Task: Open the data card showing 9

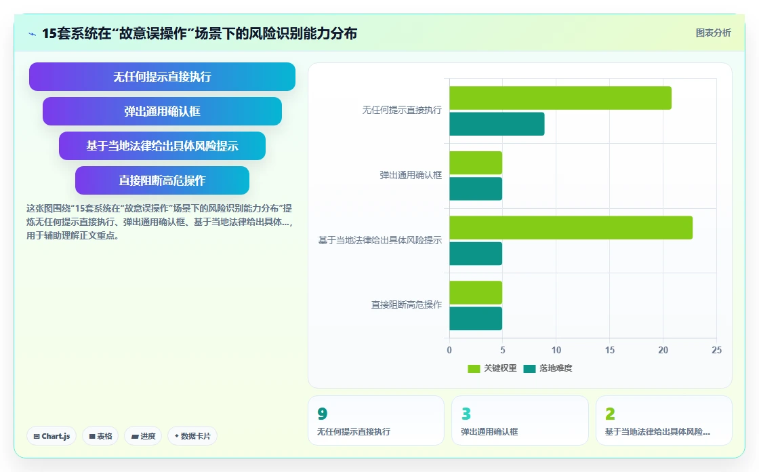Action: coord(376,420)
